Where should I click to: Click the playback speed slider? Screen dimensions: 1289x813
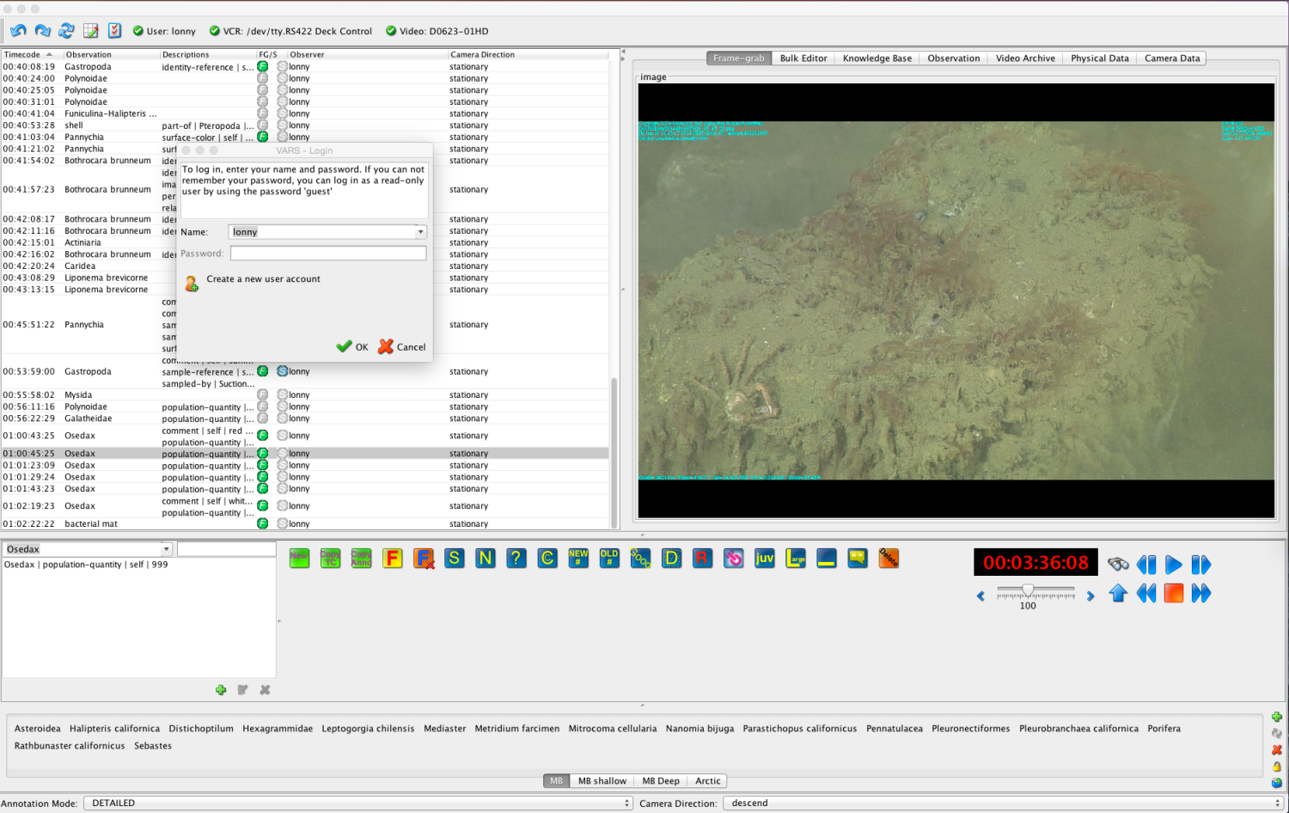(x=1028, y=590)
